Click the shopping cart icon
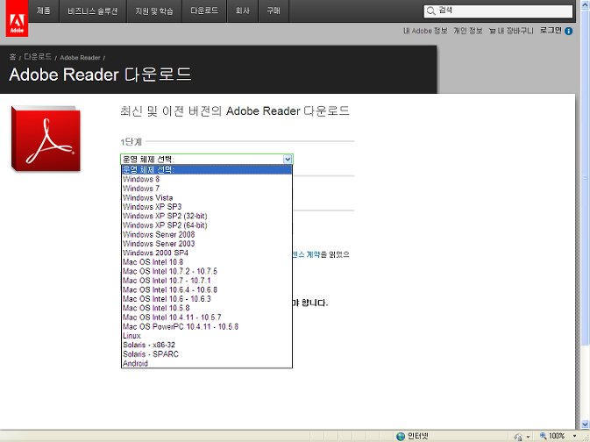590x442 pixels. (x=492, y=31)
